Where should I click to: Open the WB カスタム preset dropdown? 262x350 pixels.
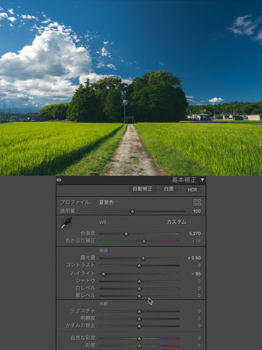[x=179, y=222]
